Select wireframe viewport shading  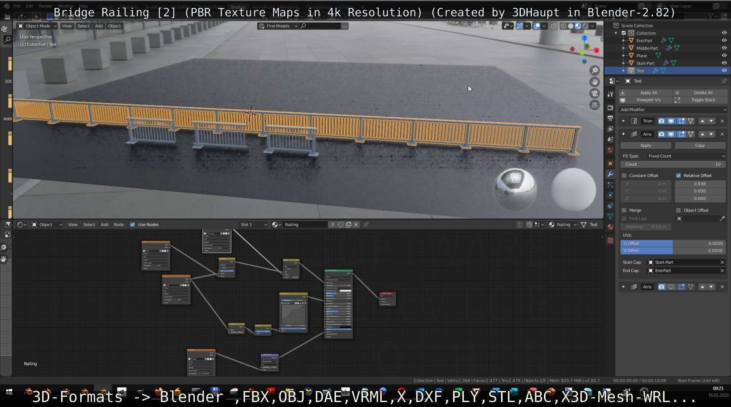click(563, 26)
